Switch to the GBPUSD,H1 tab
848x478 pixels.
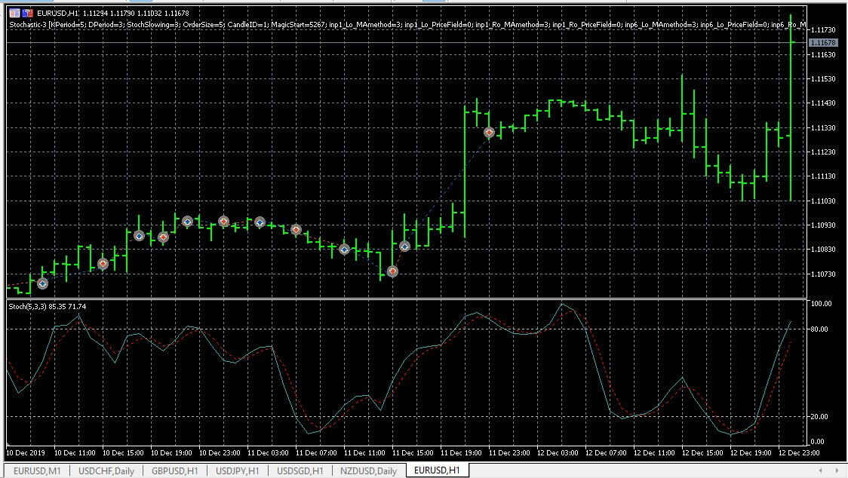tap(175, 471)
